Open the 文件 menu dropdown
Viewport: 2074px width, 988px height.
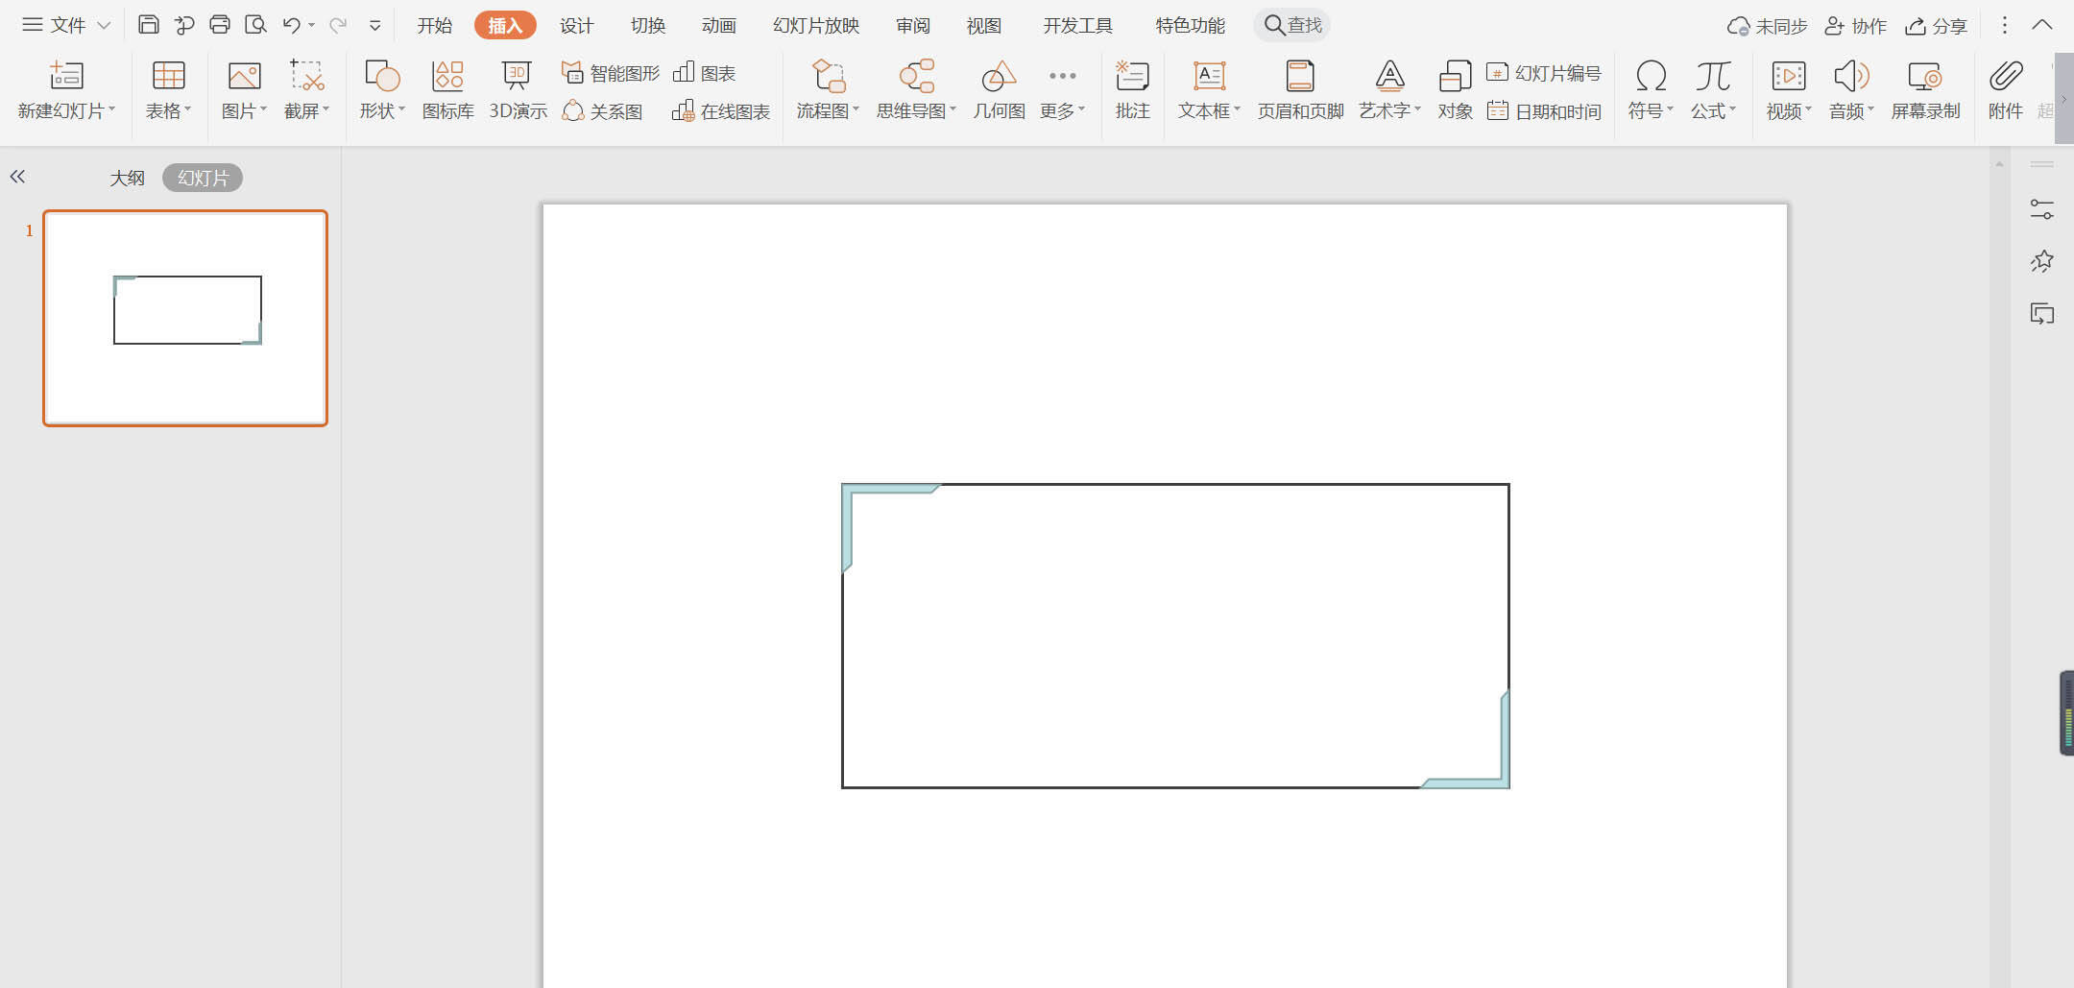(x=67, y=25)
